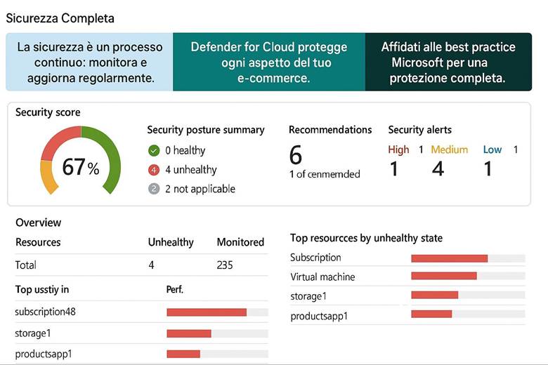
Task: Open the subscription48 resource row
Action: click(x=45, y=312)
